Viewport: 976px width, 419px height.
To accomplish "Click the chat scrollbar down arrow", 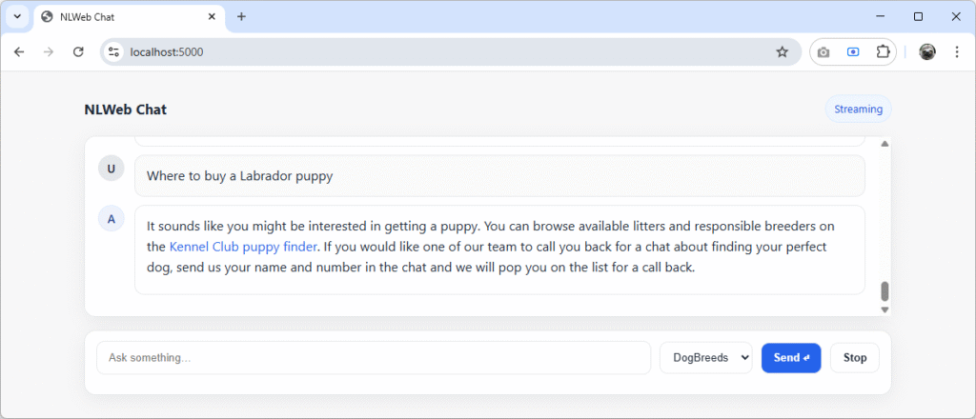I will click(884, 309).
